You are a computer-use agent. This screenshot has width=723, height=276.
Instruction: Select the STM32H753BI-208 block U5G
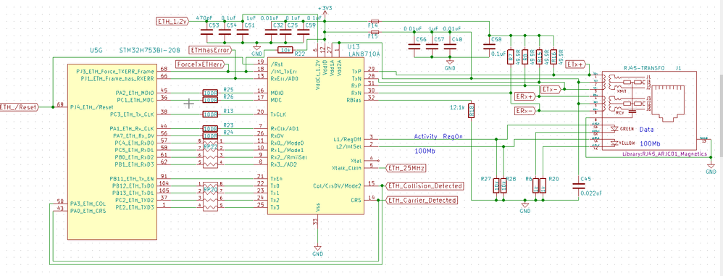pos(113,151)
